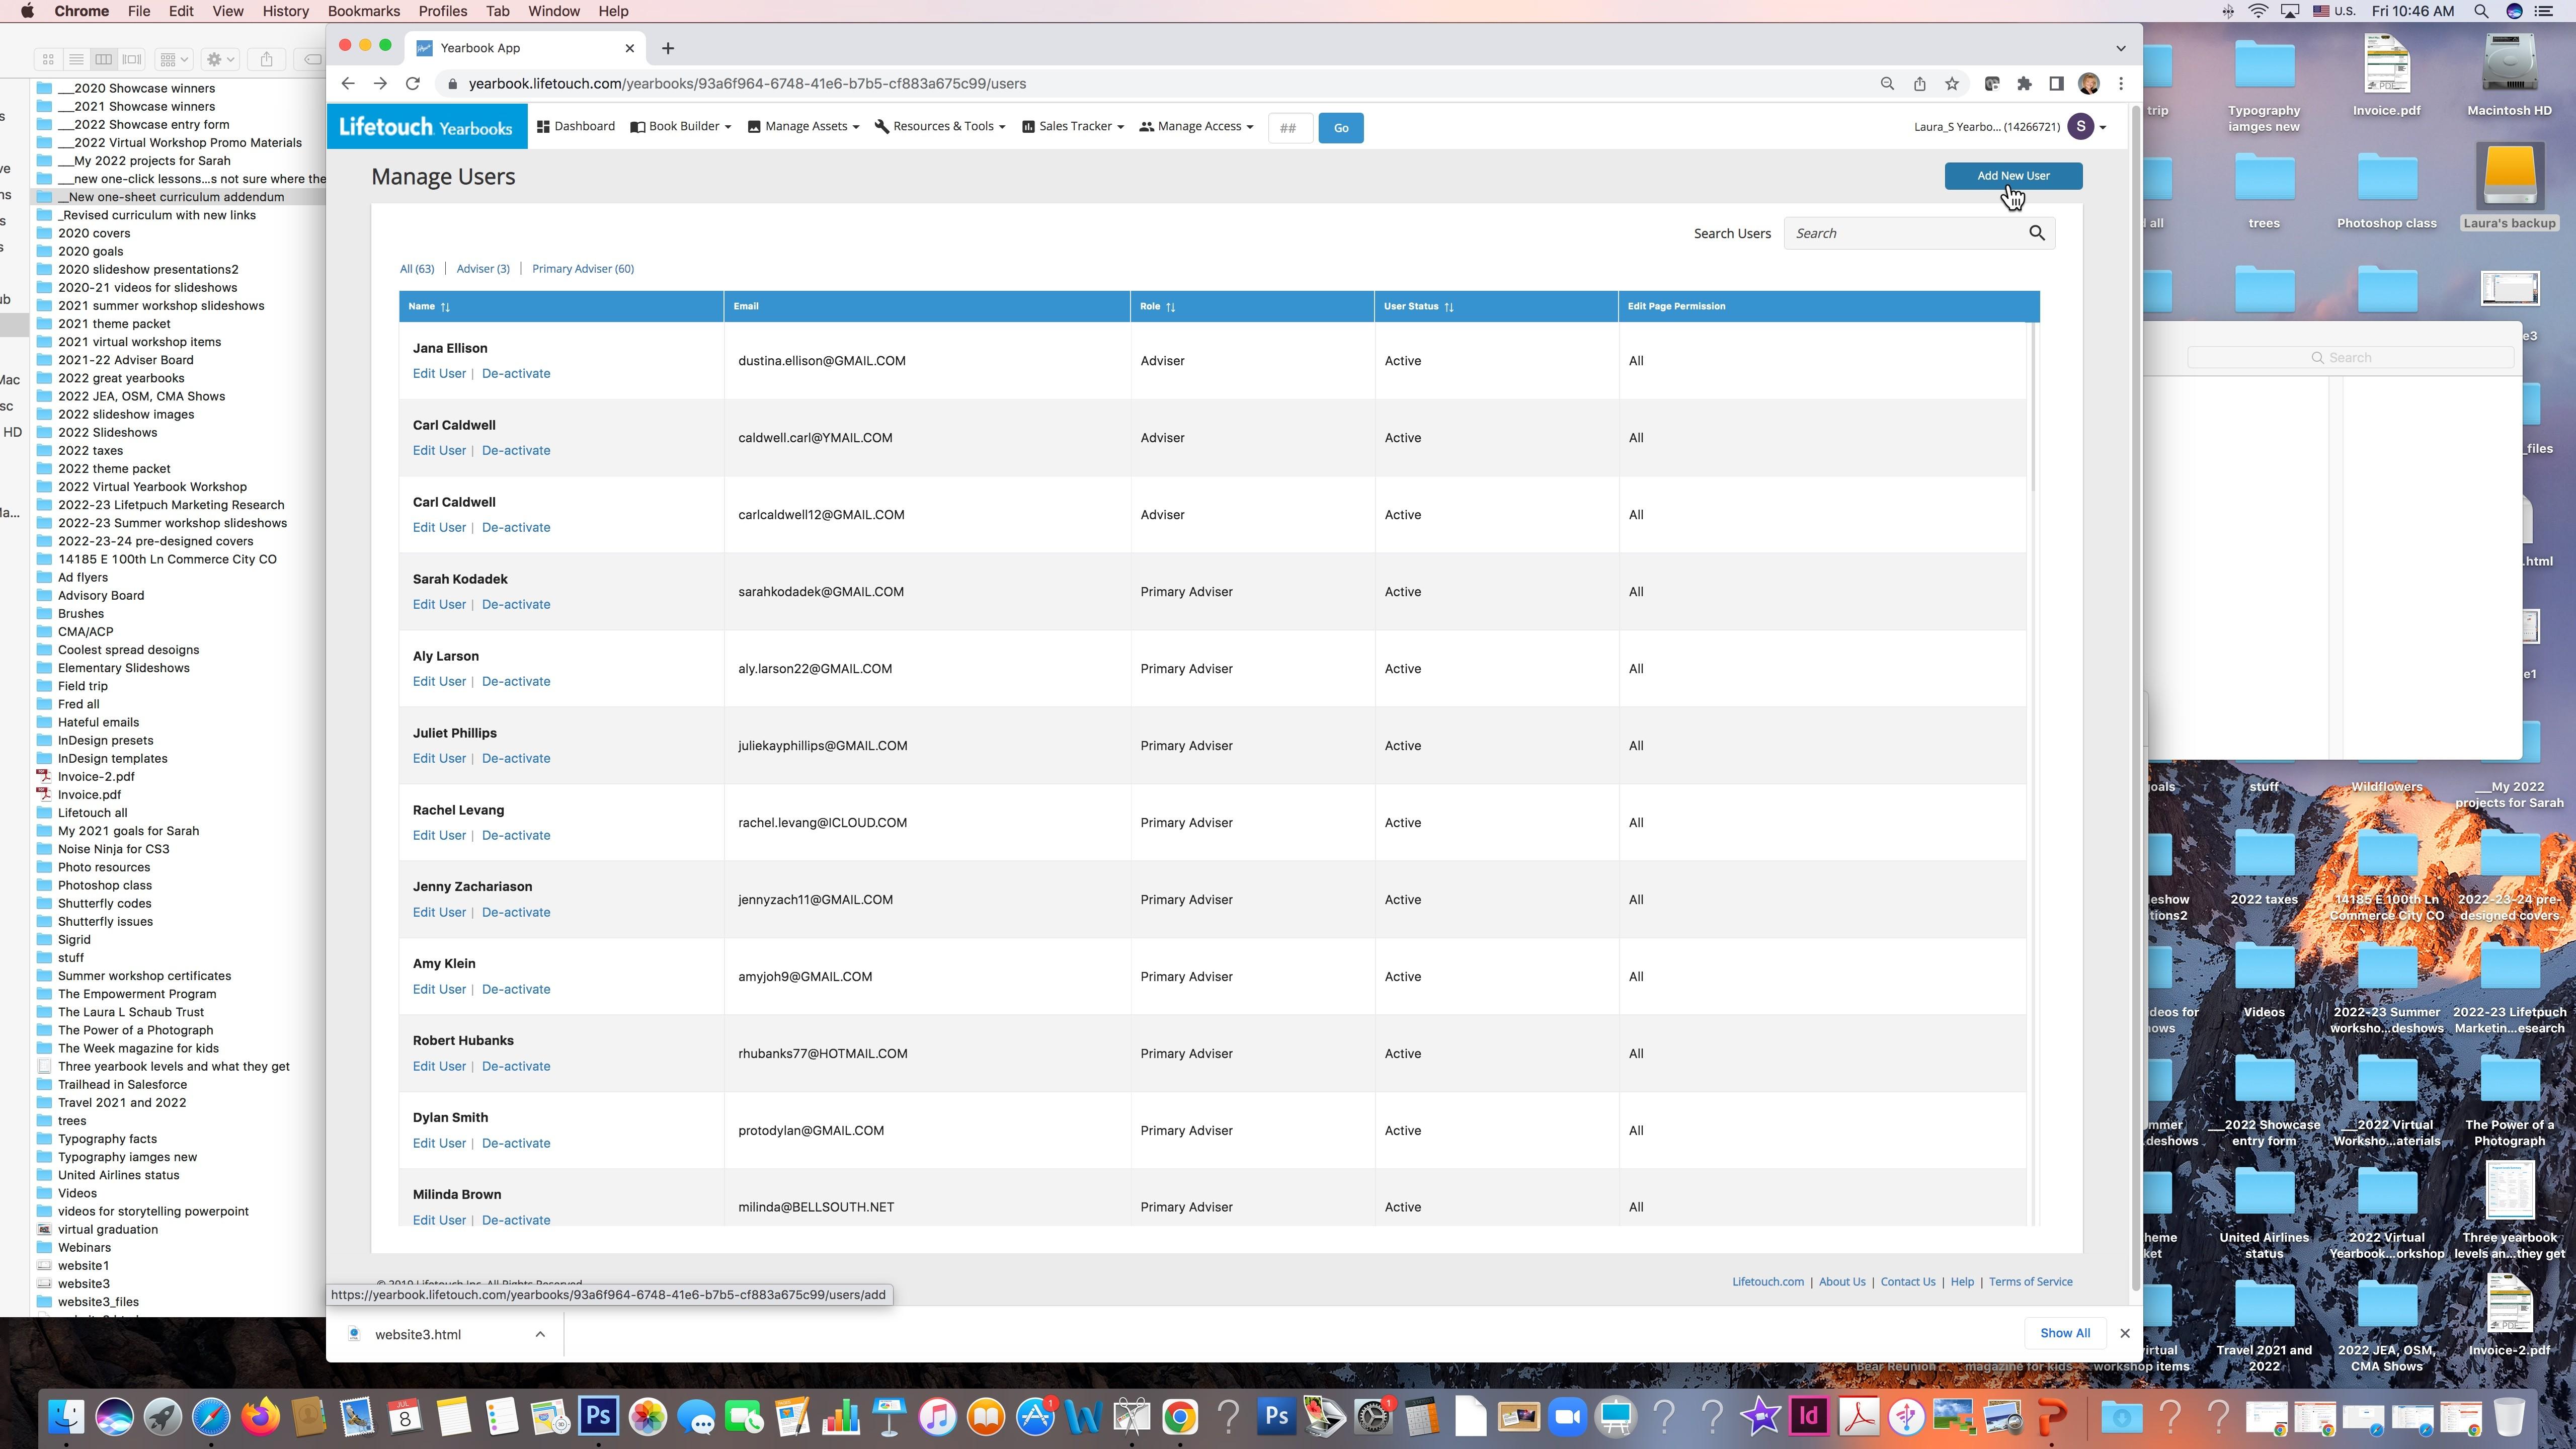Expand options for website3.html download
This screenshot has height=1449, width=2576.
540,1335
